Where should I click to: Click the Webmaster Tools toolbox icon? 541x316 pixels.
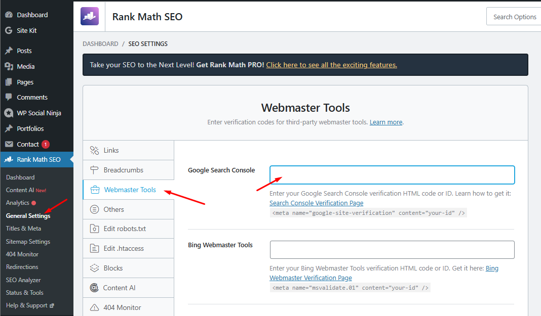[95, 190]
